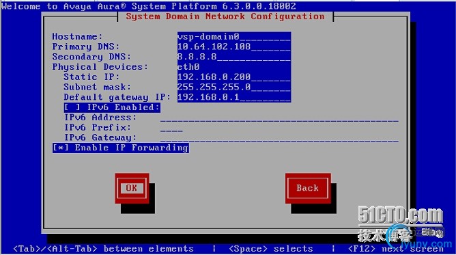Click the Subnet mask field 255.255.255.0
Screen dimensions: 456x255
tap(234, 87)
